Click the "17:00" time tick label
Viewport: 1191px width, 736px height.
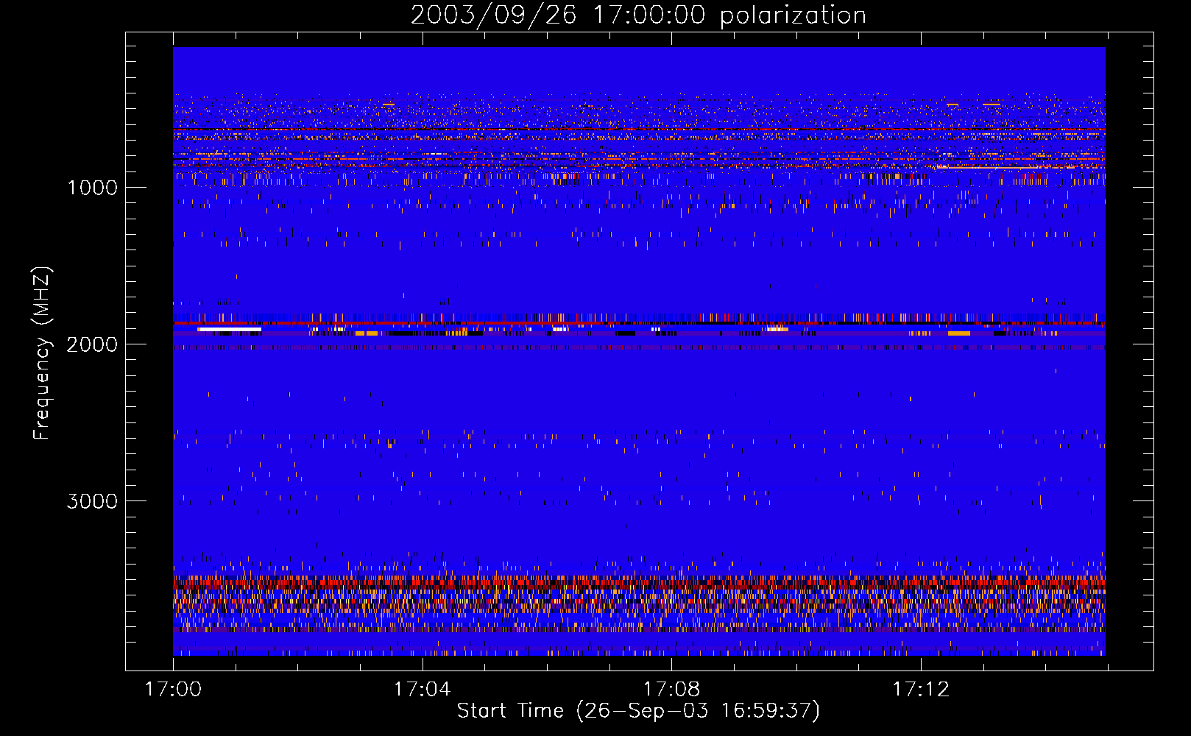pos(173,690)
